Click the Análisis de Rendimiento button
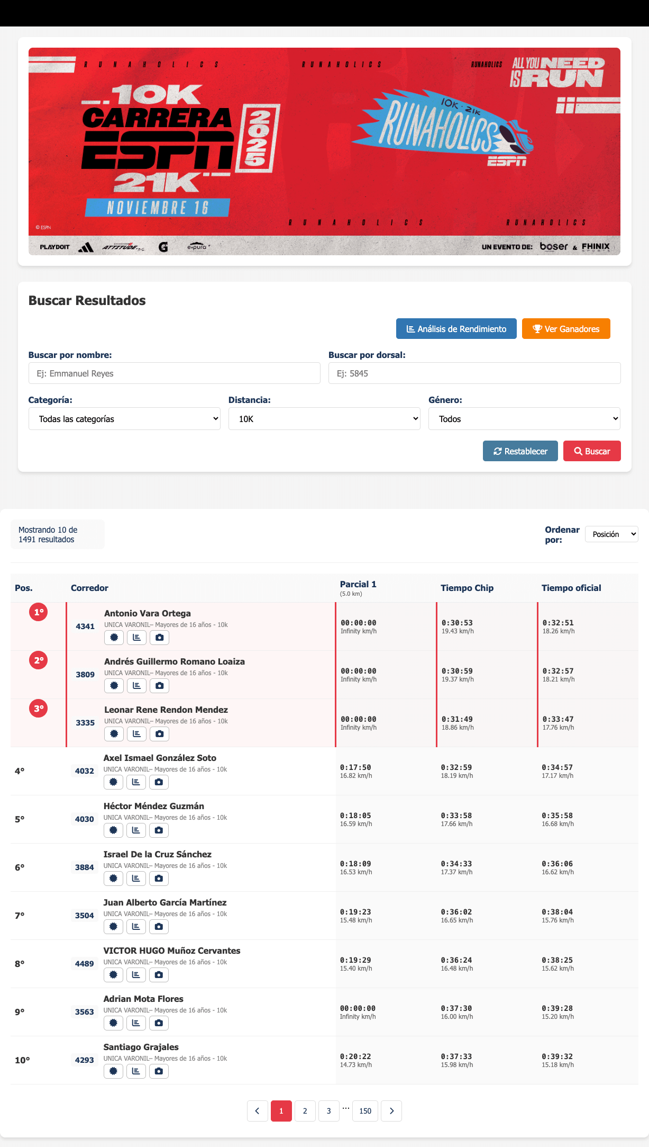The height and width of the screenshot is (1147, 649). (x=456, y=329)
